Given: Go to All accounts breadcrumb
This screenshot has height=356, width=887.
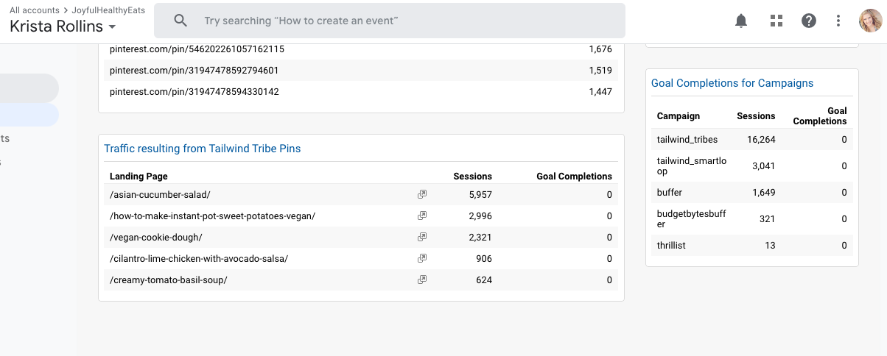Looking at the screenshot, I should pos(34,10).
